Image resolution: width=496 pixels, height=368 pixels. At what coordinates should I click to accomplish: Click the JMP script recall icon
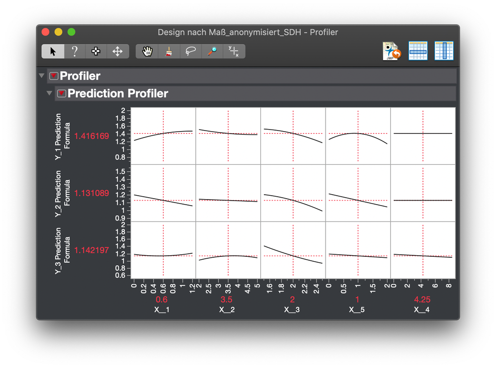point(392,51)
